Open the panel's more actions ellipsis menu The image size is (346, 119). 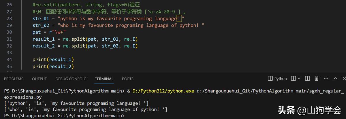point(326,78)
